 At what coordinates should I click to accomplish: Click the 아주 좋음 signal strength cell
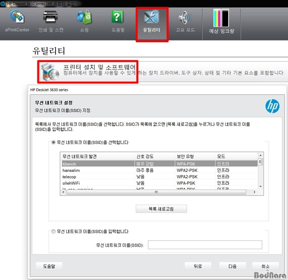pos(145,170)
